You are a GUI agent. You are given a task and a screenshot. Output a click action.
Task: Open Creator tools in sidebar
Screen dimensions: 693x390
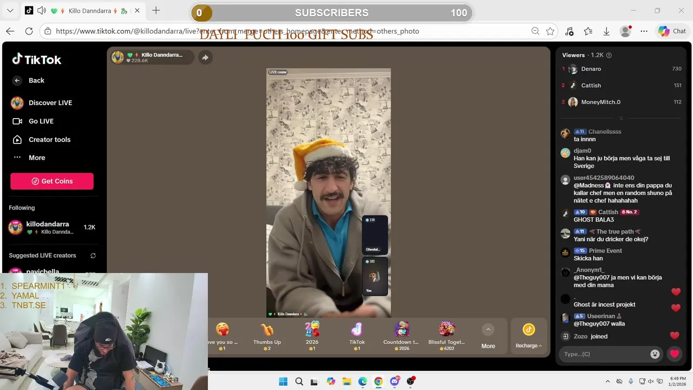pos(41,140)
